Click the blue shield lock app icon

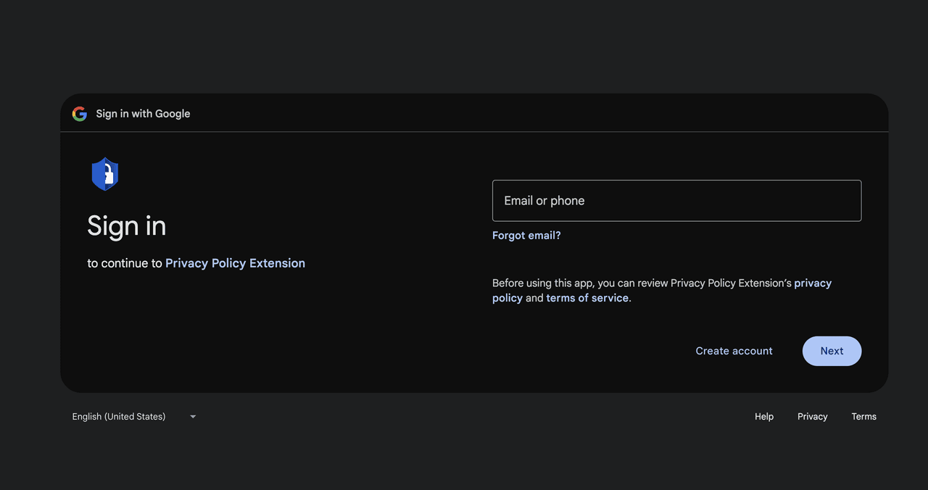point(105,174)
